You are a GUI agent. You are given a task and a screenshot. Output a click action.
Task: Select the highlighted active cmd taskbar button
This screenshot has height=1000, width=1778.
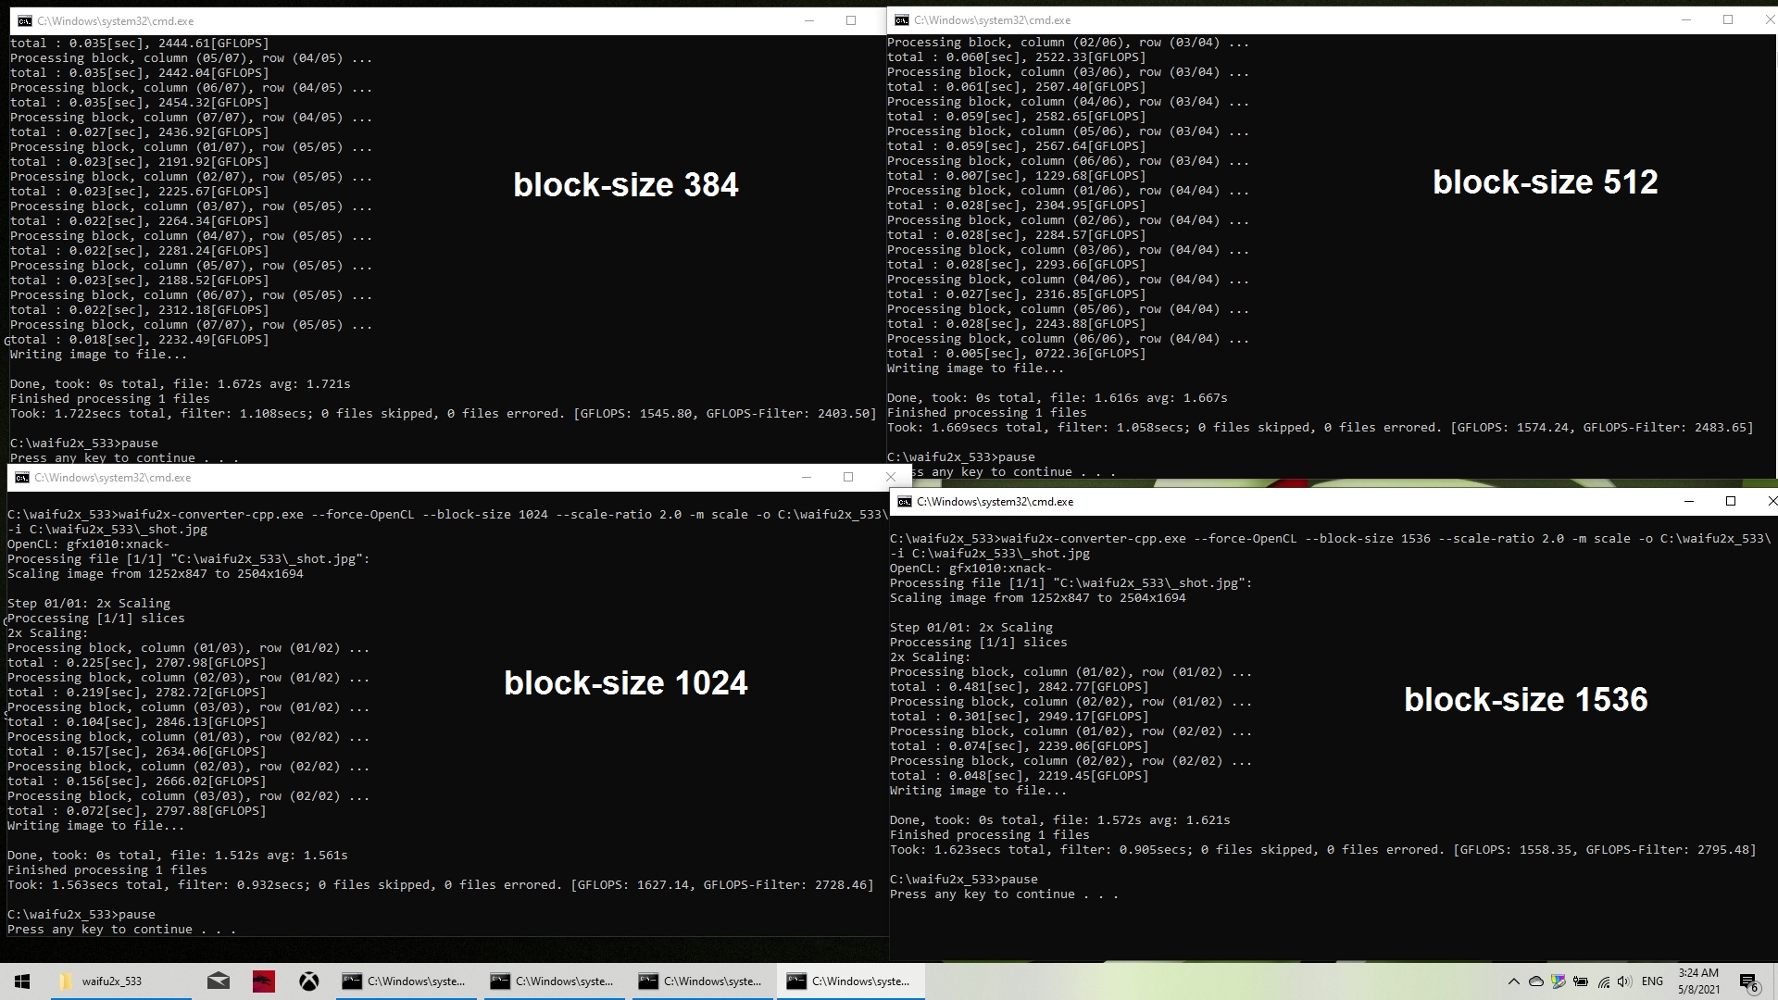click(x=850, y=981)
